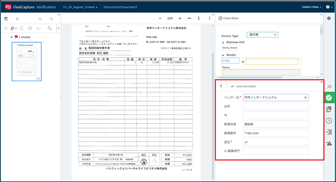
Task: Open the FCI_DS_Register_frmWeb project dropdown
Action: click(x=80, y=7)
